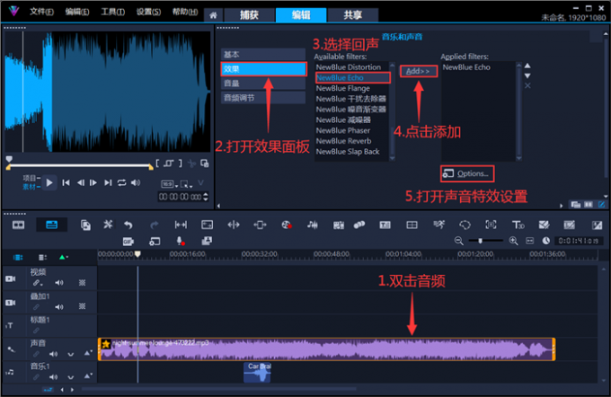The width and height of the screenshot is (611, 397).
Task: Click the preview system volume speaker icon
Action: point(136,182)
